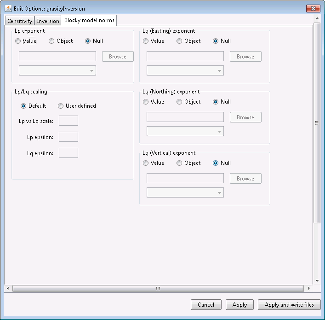Close the Edit Options dialog
This screenshot has height=320, width=325.
313,8
